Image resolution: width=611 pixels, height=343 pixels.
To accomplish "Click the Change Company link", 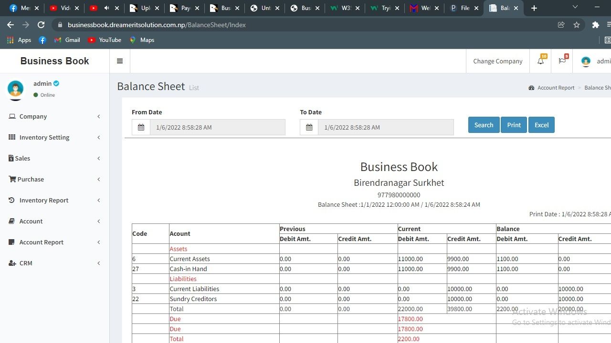I will 497,61.
